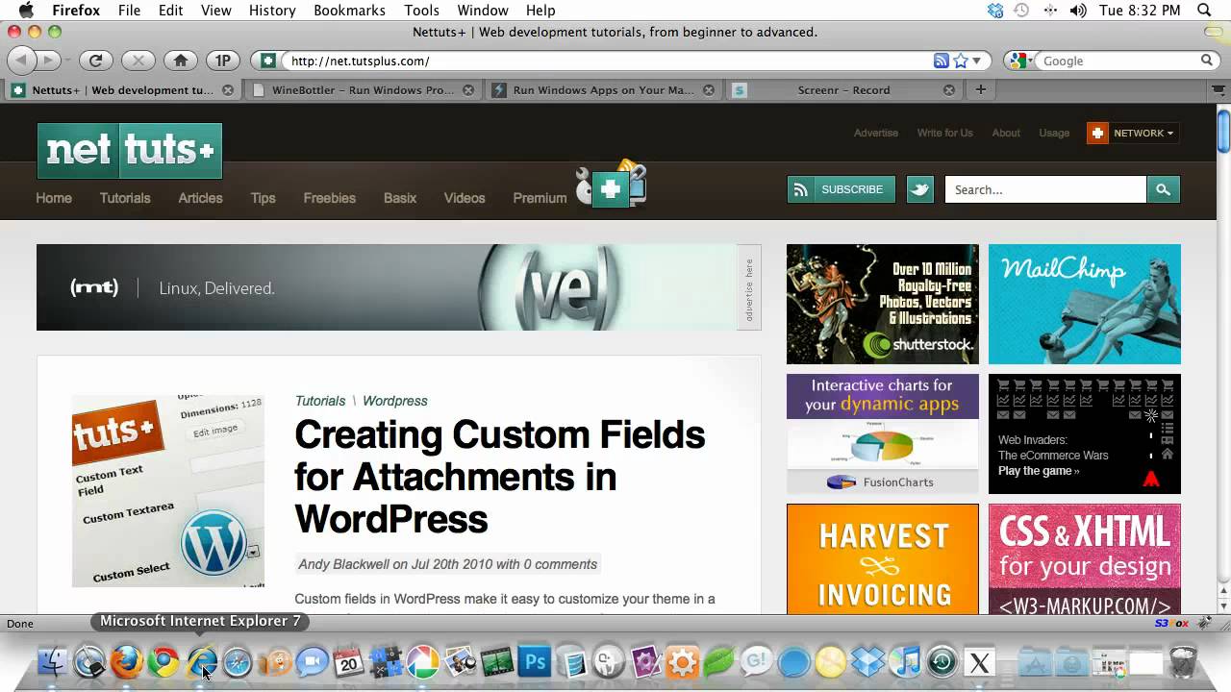
Task: Open the History menu
Action: 272,11
